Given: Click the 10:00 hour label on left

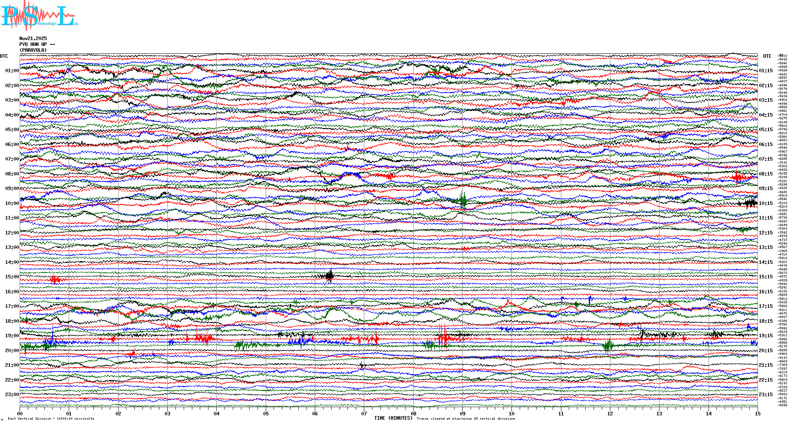Looking at the screenshot, I should click(x=12, y=203).
